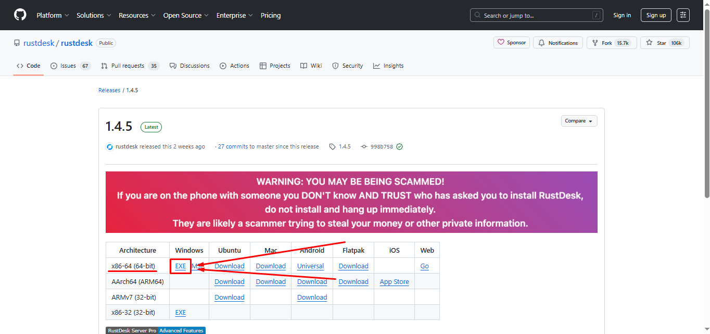Expand the Open Source menu

point(186,15)
